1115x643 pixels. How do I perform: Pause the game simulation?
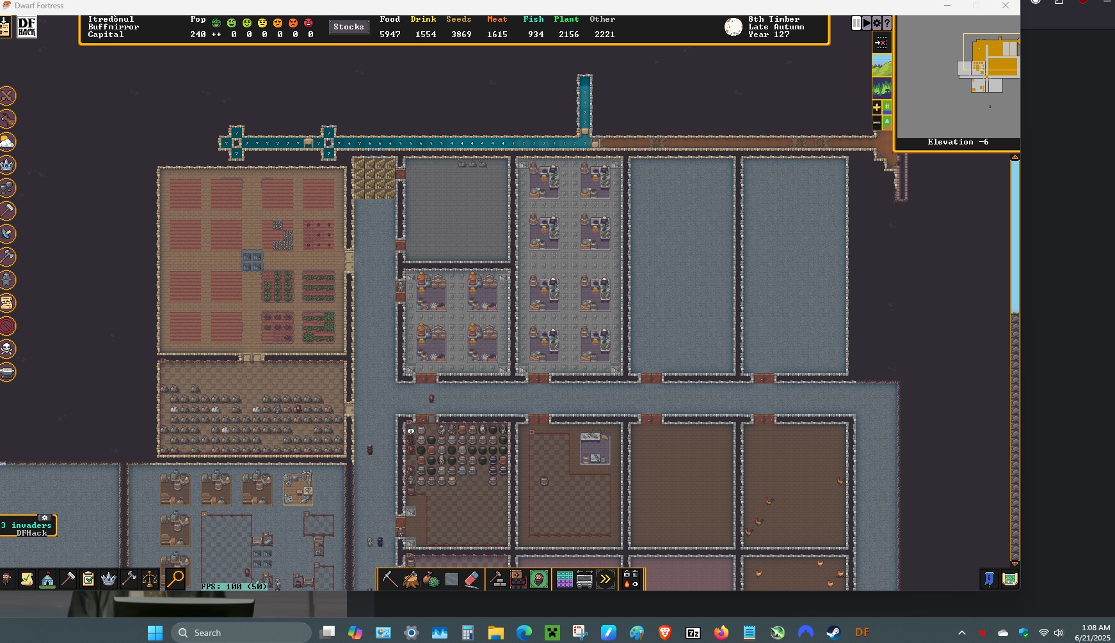coord(856,23)
